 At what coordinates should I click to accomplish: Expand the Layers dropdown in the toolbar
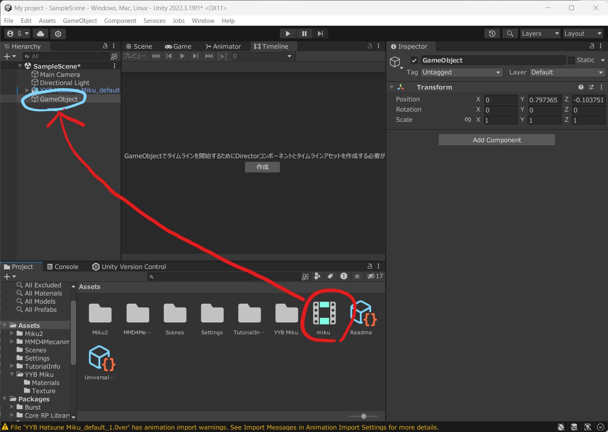pyautogui.click(x=540, y=34)
